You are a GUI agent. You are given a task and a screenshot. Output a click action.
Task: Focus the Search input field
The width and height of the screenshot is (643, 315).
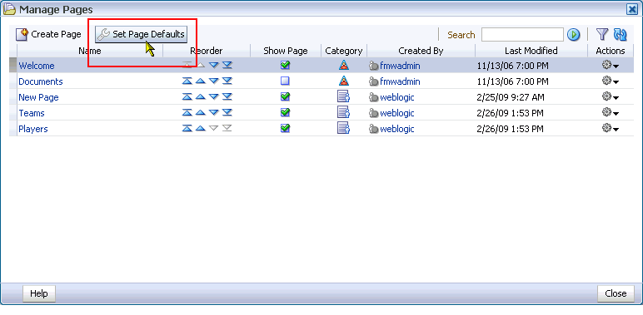click(522, 35)
